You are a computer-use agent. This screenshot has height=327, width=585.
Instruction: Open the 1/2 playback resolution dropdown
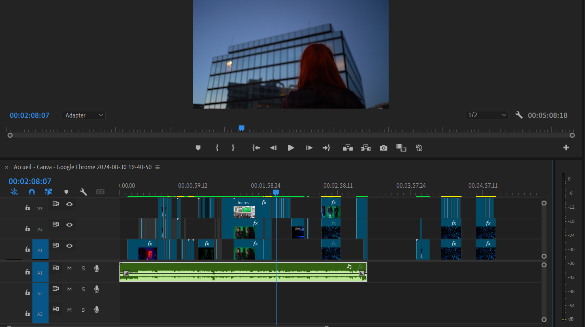click(x=486, y=115)
